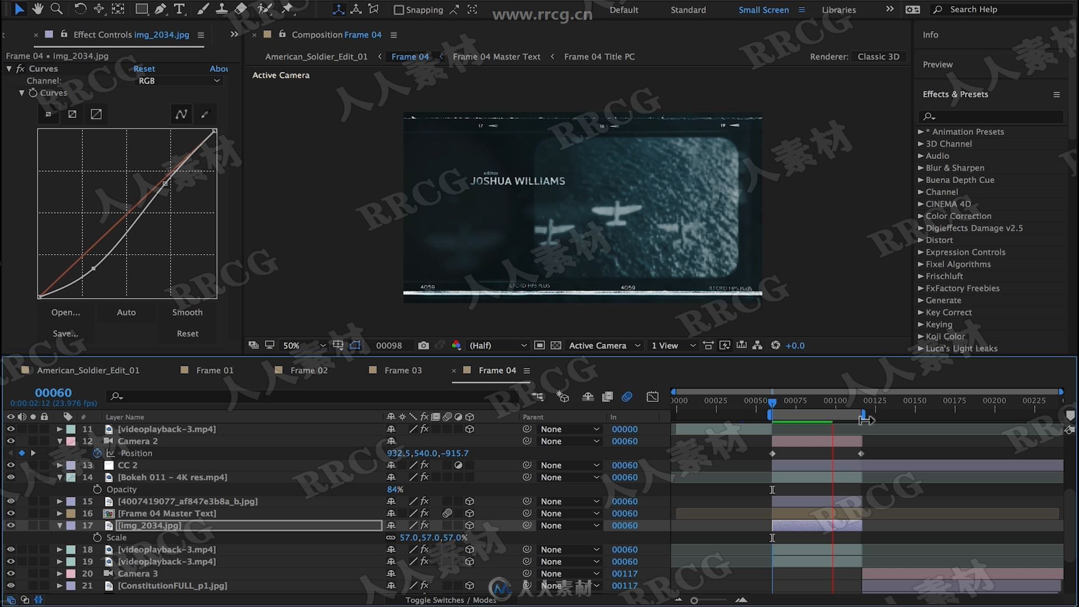The image size is (1079, 607).
Task: Toggle visibility of videoplayback-3.mp4 layer 11
Action: coord(10,428)
